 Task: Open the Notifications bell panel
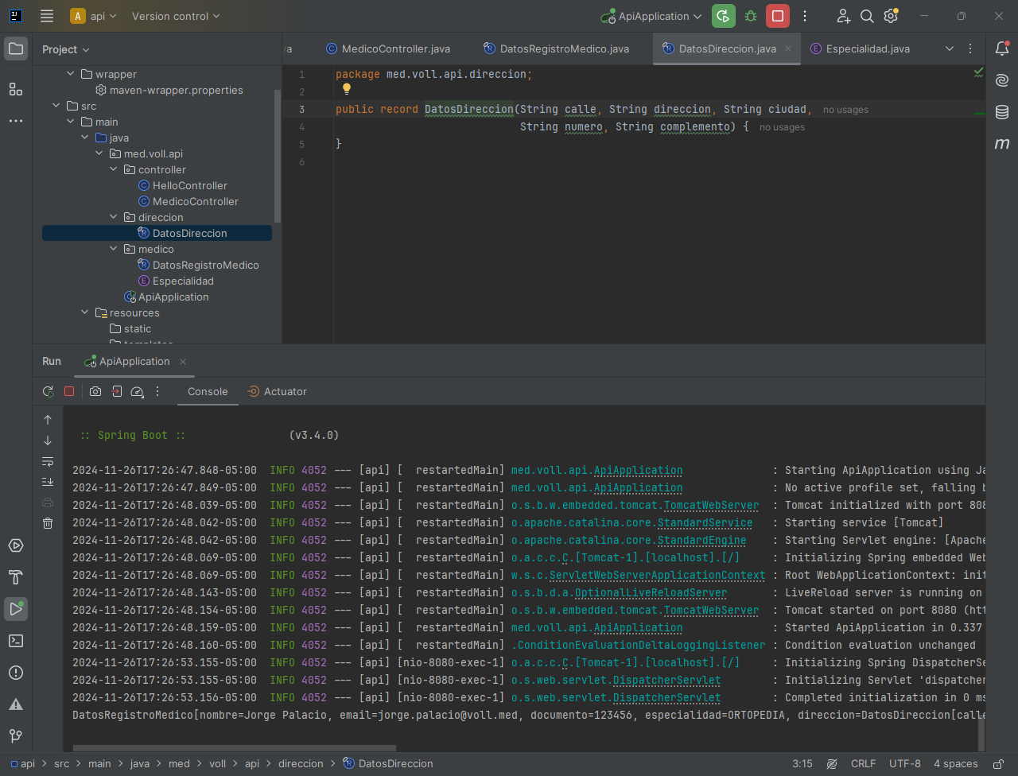pyautogui.click(x=1002, y=49)
